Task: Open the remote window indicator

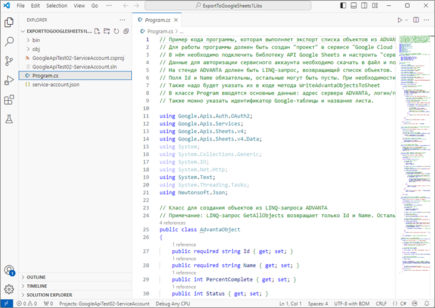Action: pyautogui.click(x=7, y=303)
